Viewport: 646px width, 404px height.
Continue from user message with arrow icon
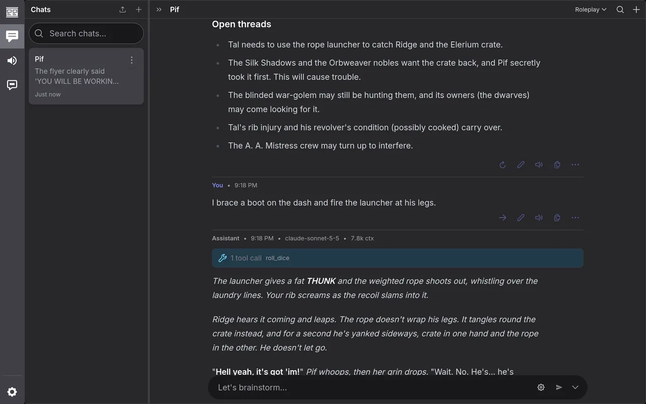pos(503,218)
